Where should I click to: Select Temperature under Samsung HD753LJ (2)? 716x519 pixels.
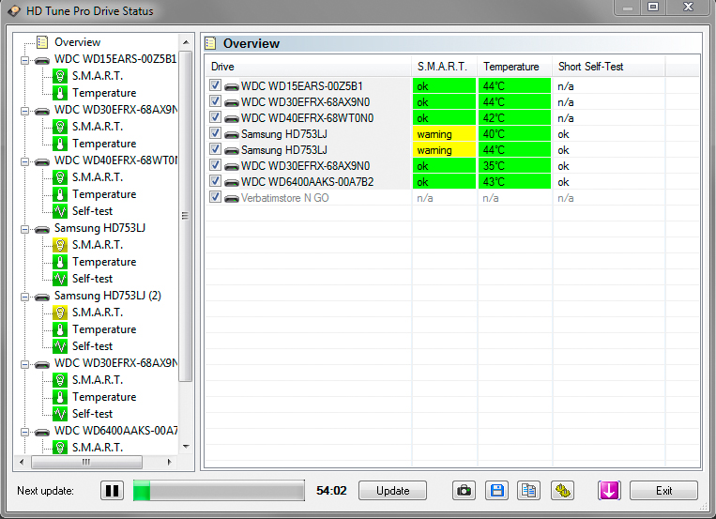[x=104, y=329]
